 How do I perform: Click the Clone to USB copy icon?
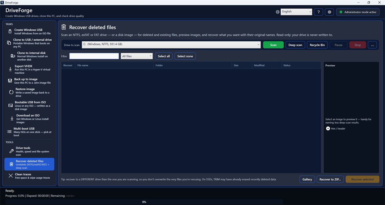pos(9,43)
